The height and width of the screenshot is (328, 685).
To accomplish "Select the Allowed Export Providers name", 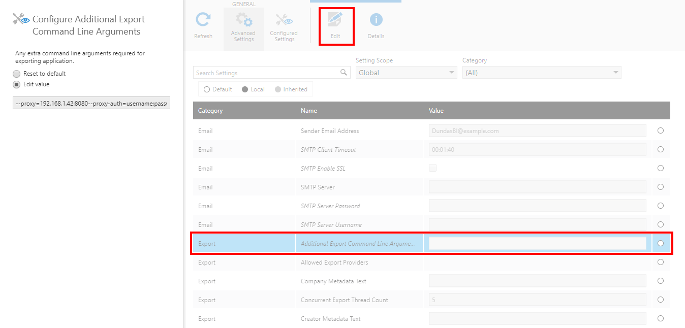I will [x=334, y=263].
